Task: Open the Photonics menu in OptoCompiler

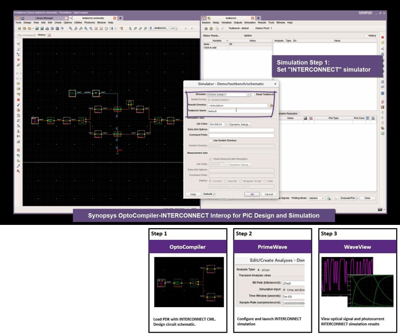Action: (x=90, y=22)
